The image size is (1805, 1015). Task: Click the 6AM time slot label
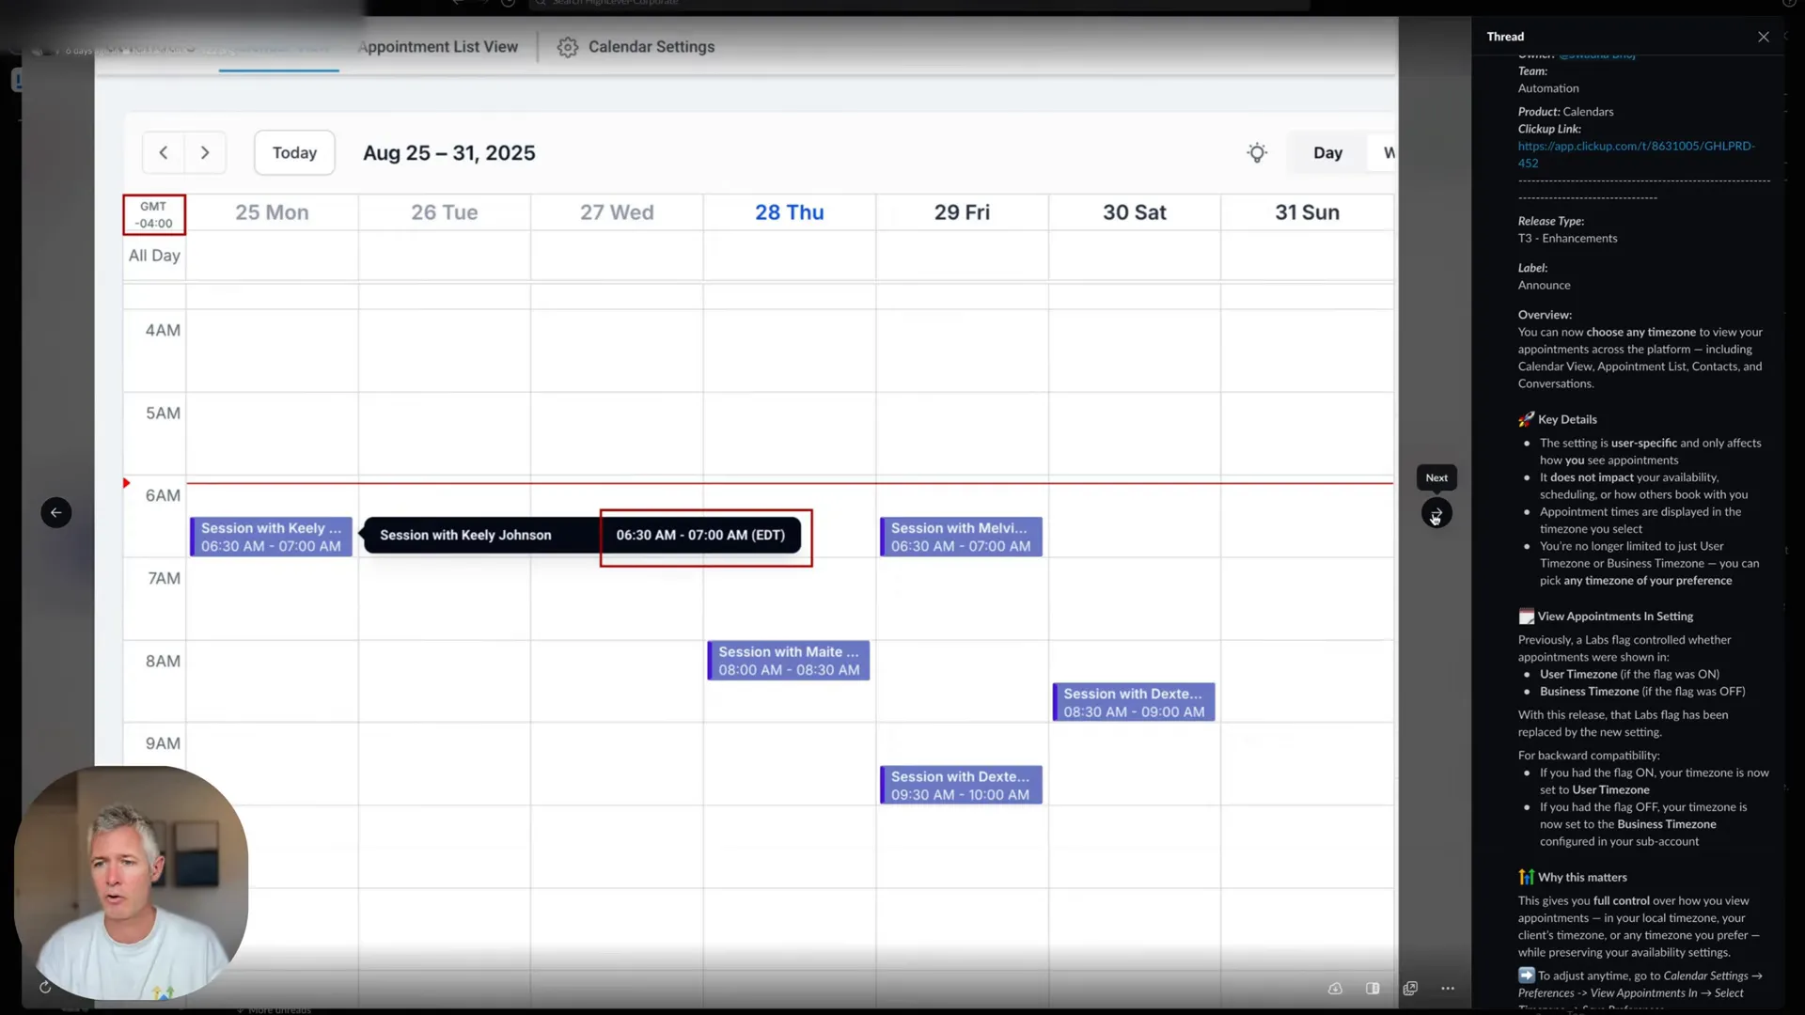(163, 495)
